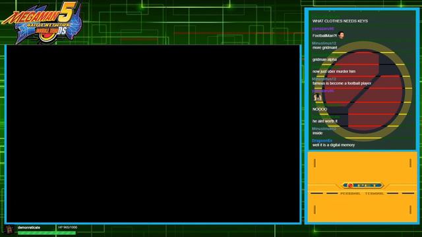Click the black game capture area
This screenshot has height=237, width=422.
153,134
